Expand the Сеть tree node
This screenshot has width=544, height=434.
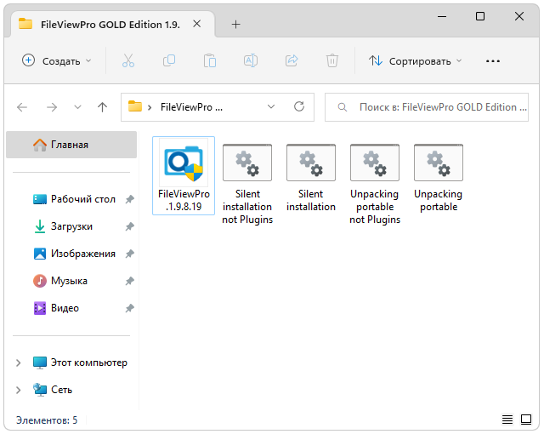19,390
